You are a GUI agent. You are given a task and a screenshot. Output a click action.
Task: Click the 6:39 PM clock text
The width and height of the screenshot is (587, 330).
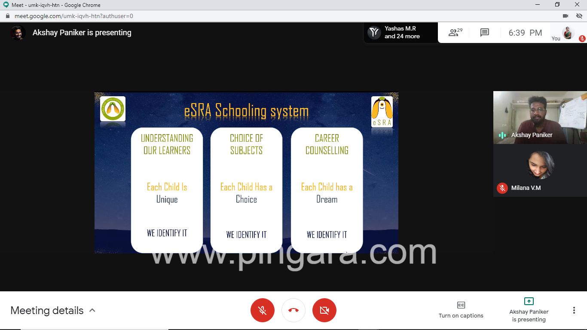point(525,33)
